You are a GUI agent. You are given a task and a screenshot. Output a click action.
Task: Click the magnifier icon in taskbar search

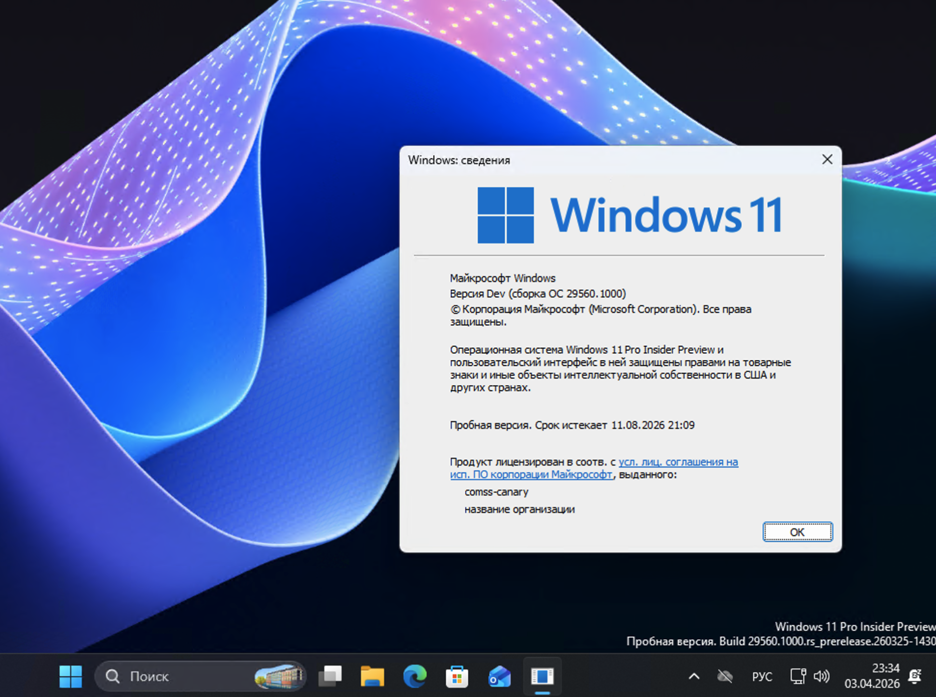point(112,676)
